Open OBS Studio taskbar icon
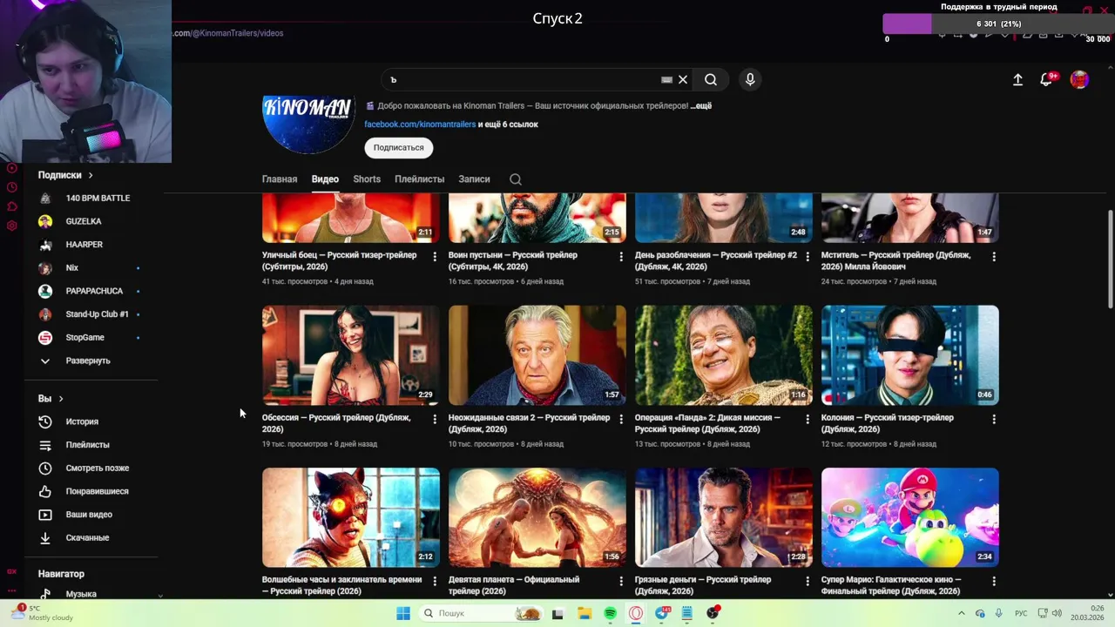The height and width of the screenshot is (627, 1115). 713,613
